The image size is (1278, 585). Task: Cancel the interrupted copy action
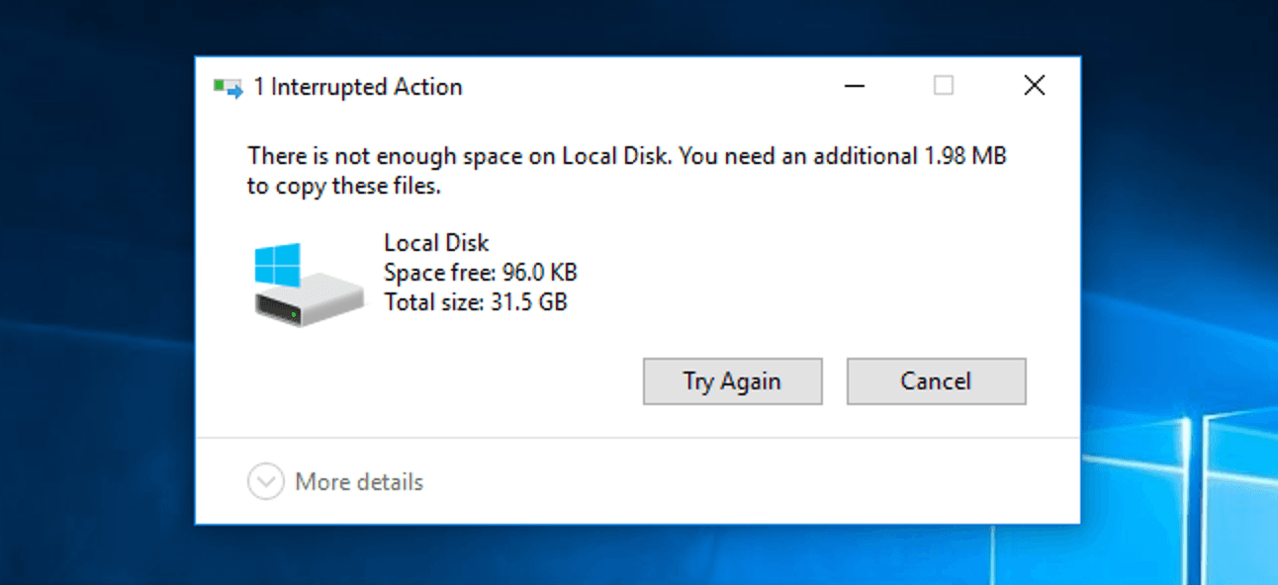click(936, 381)
